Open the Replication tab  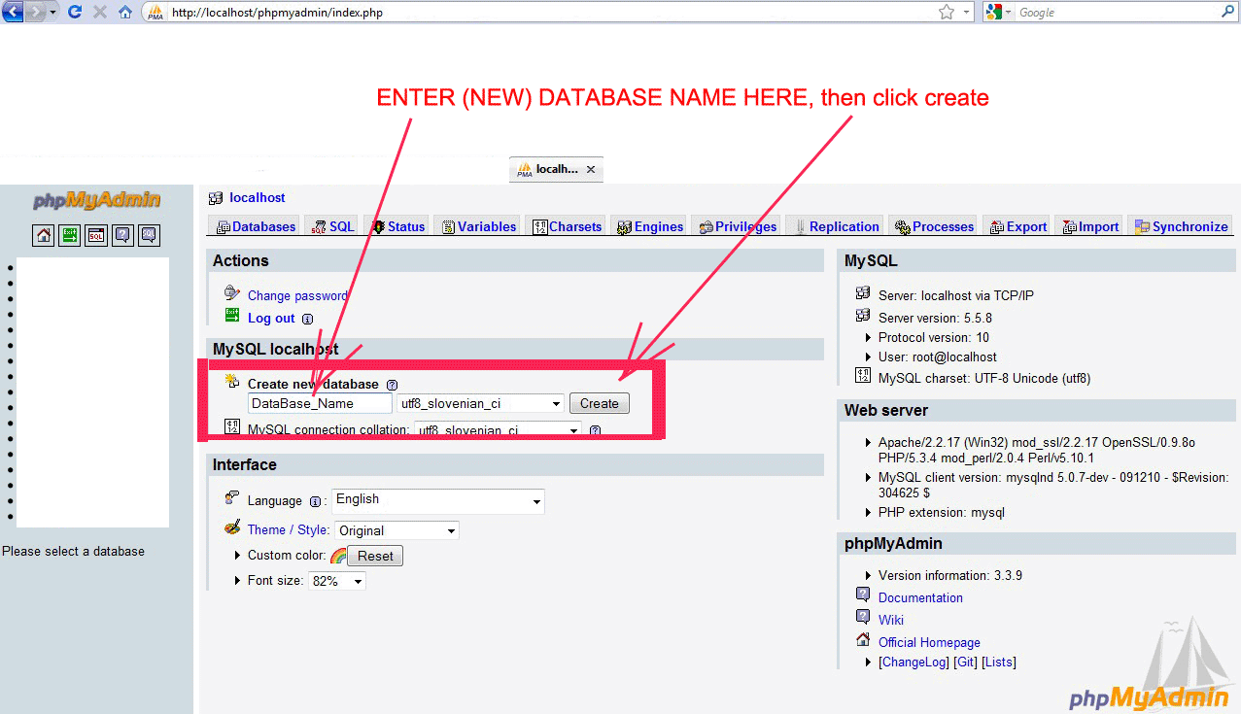point(836,226)
